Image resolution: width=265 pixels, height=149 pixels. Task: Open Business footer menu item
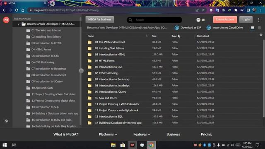[173, 134]
